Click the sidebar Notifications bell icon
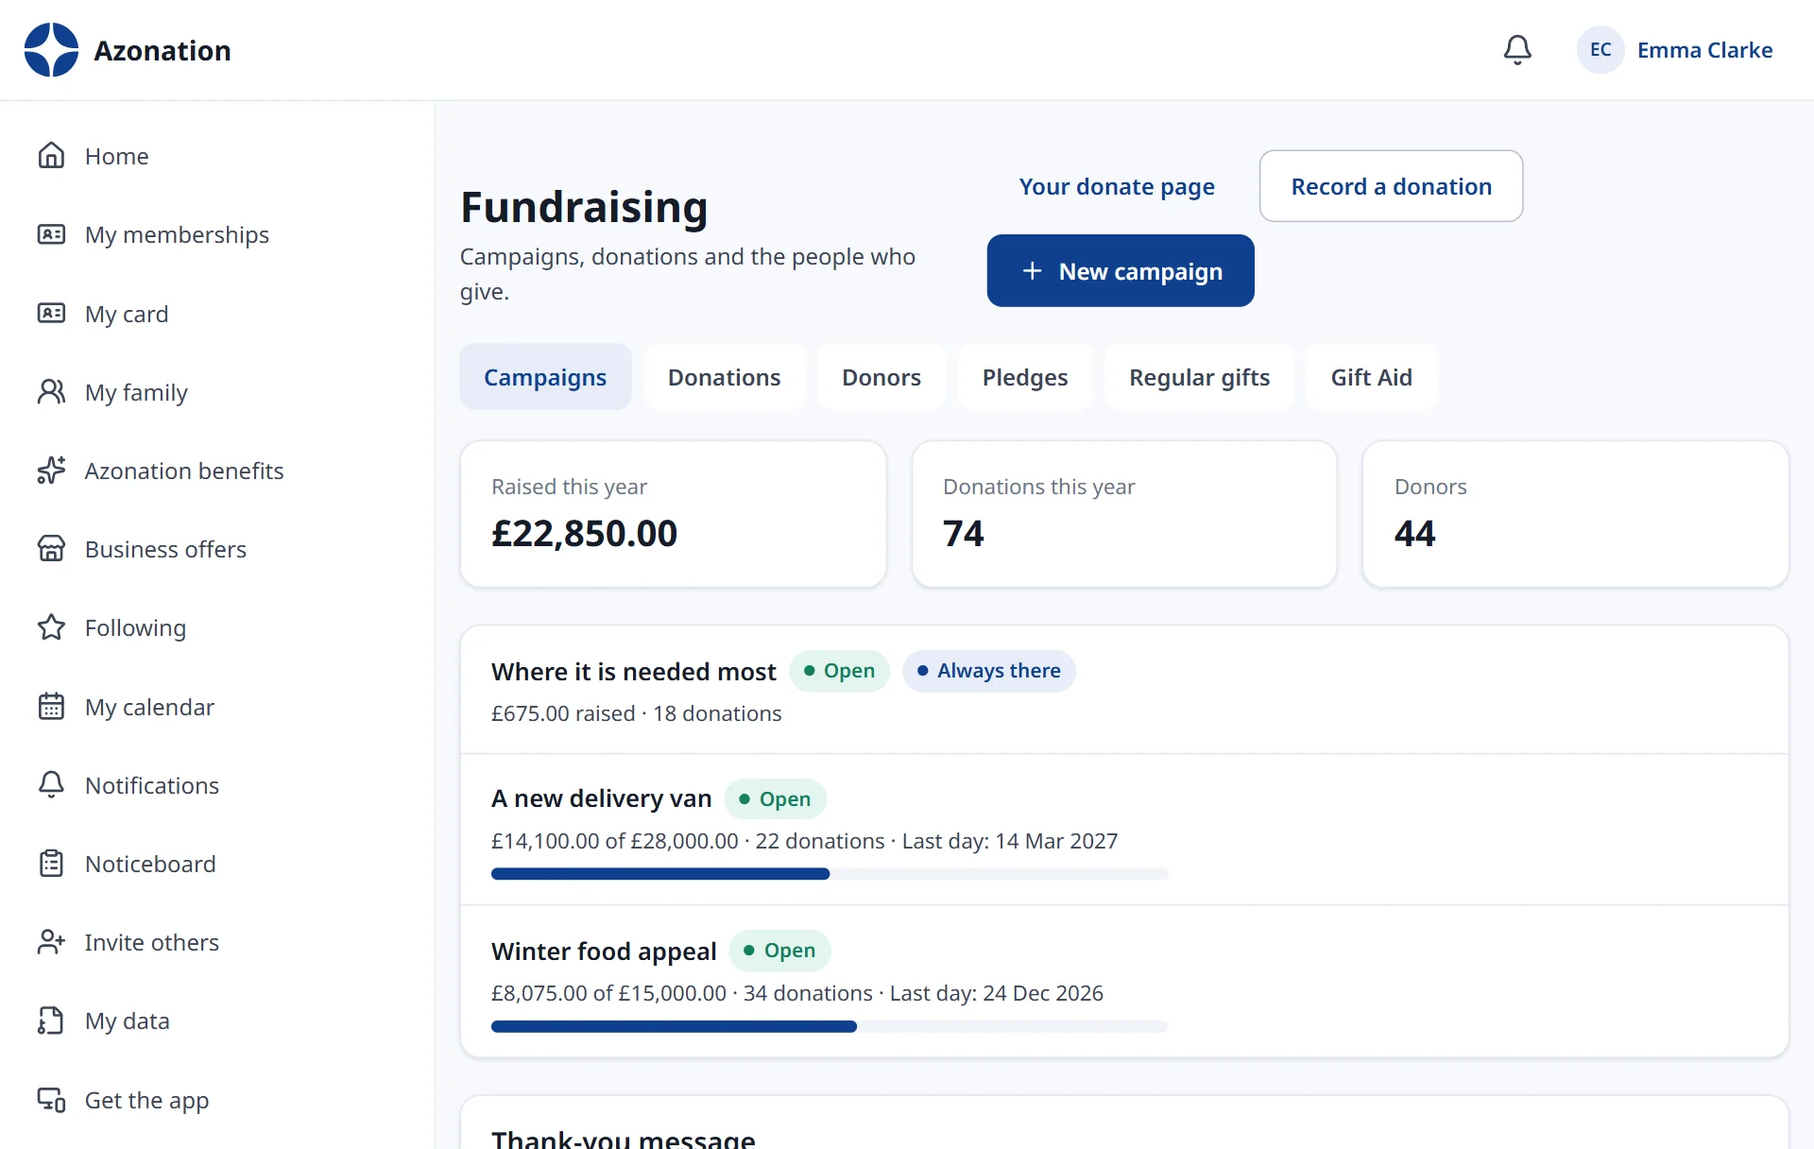 [51, 785]
